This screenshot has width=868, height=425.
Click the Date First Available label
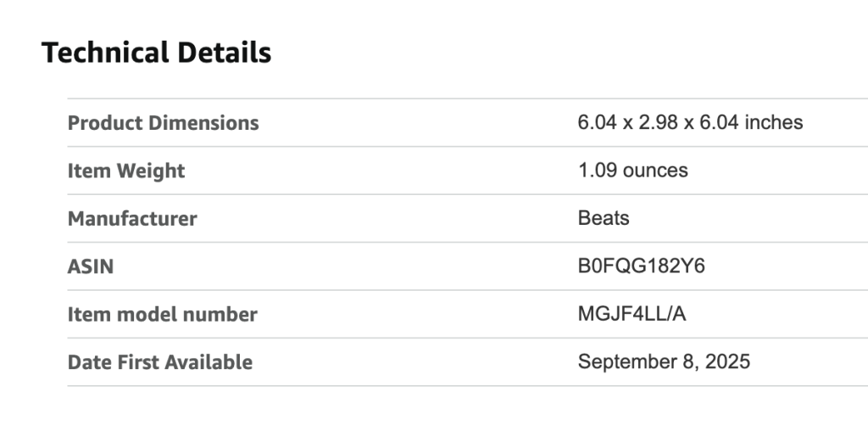tap(160, 362)
